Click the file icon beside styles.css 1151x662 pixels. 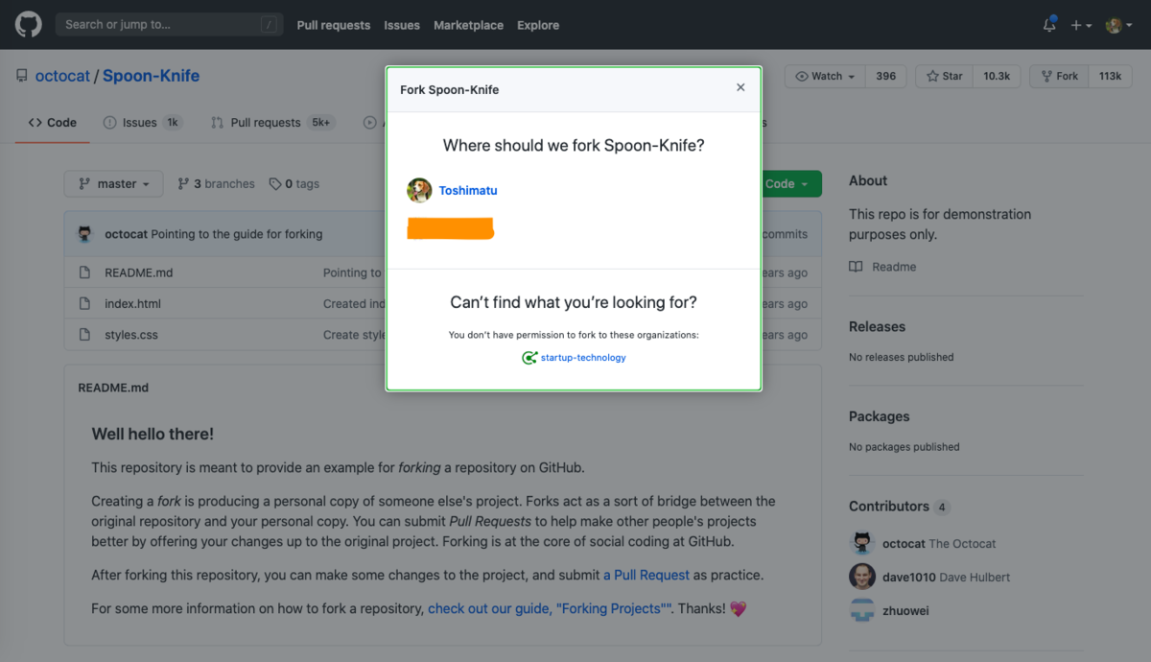[84, 335]
